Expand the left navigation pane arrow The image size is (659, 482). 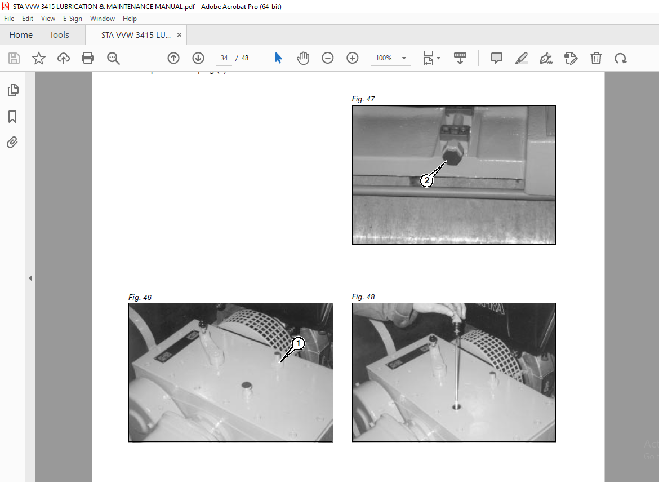pyautogui.click(x=30, y=278)
